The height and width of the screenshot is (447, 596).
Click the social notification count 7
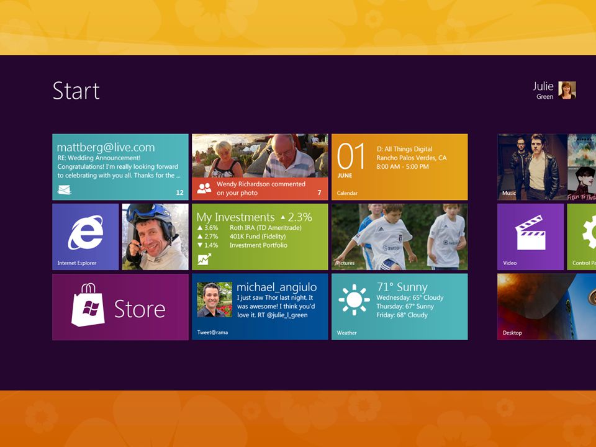pyautogui.click(x=319, y=192)
